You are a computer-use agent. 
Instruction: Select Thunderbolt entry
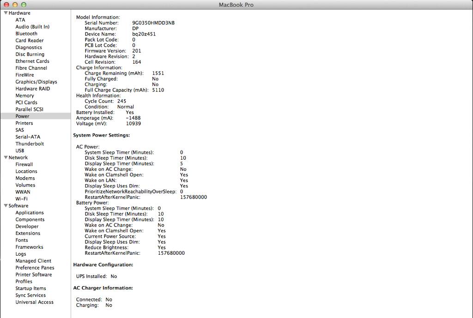(30, 144)
